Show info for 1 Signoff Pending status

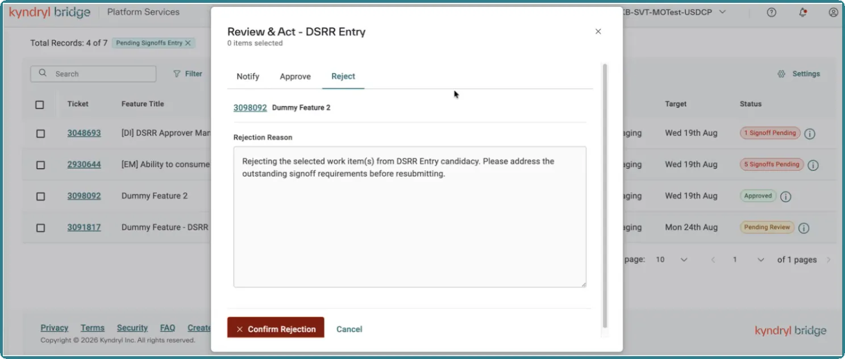(810, 134)
